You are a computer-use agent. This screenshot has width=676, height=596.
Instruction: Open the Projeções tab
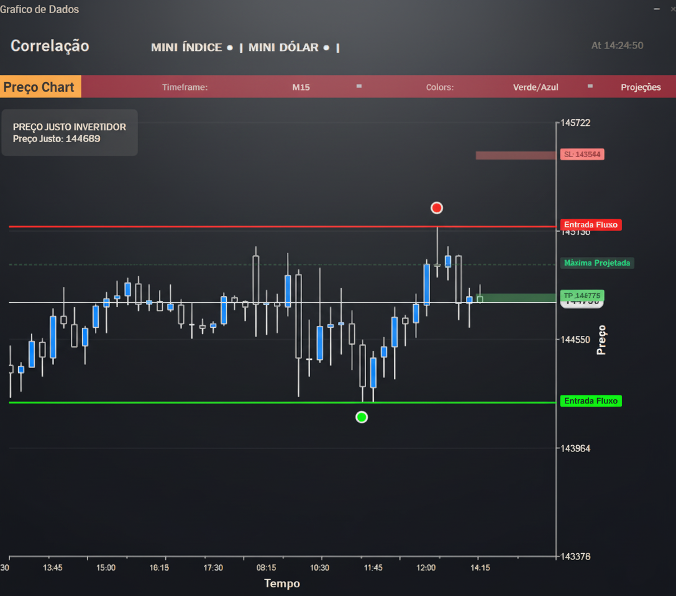[641, 88]
